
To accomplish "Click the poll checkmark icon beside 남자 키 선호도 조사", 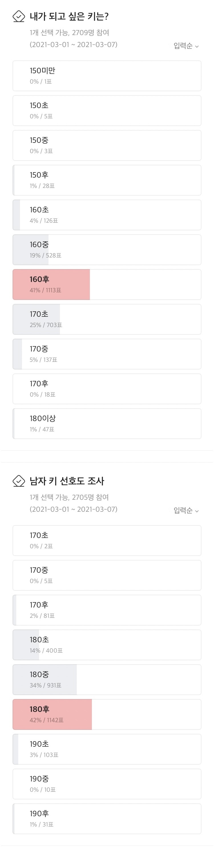I will (19, 481).
